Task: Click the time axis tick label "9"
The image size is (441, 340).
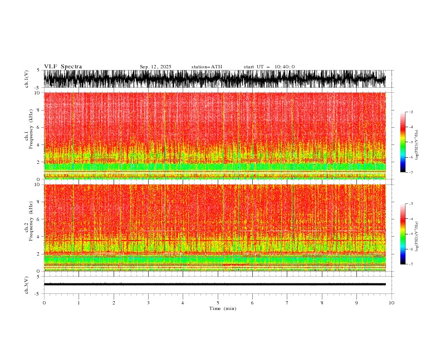Action: 356,303
